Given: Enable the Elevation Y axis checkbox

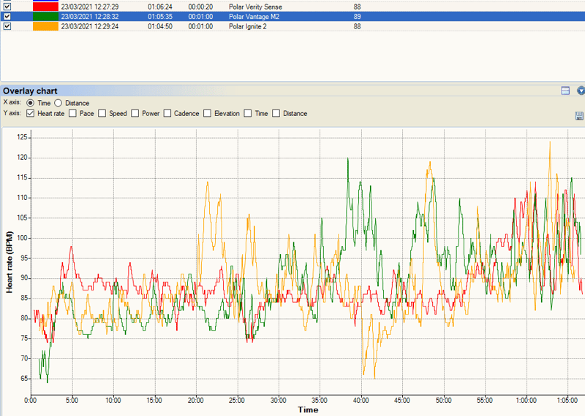Looking at the screenshot, I should pos(208,114).
